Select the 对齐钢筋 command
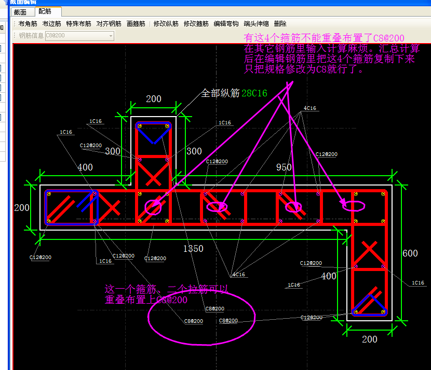This screenshot has height=370, width=431. point(109,24)
